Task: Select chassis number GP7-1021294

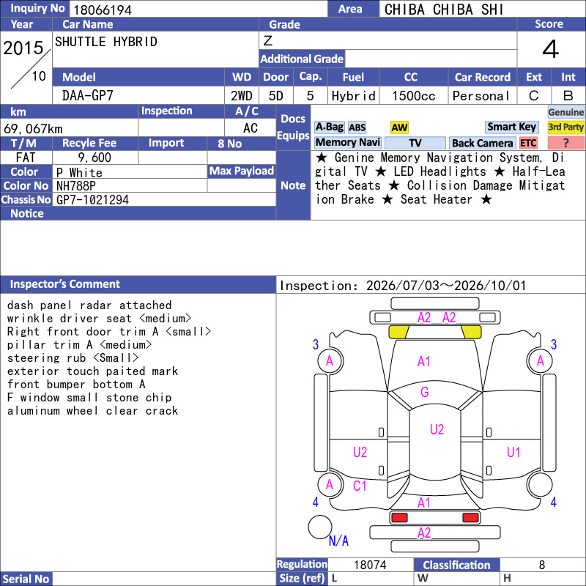Action: coord(92,200)
